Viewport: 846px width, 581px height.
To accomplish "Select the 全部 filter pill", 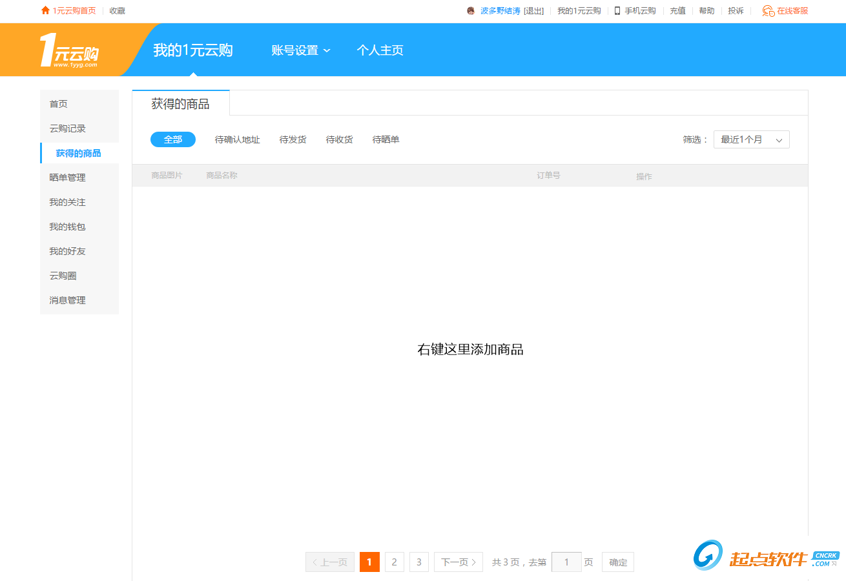I will point(173,139).
